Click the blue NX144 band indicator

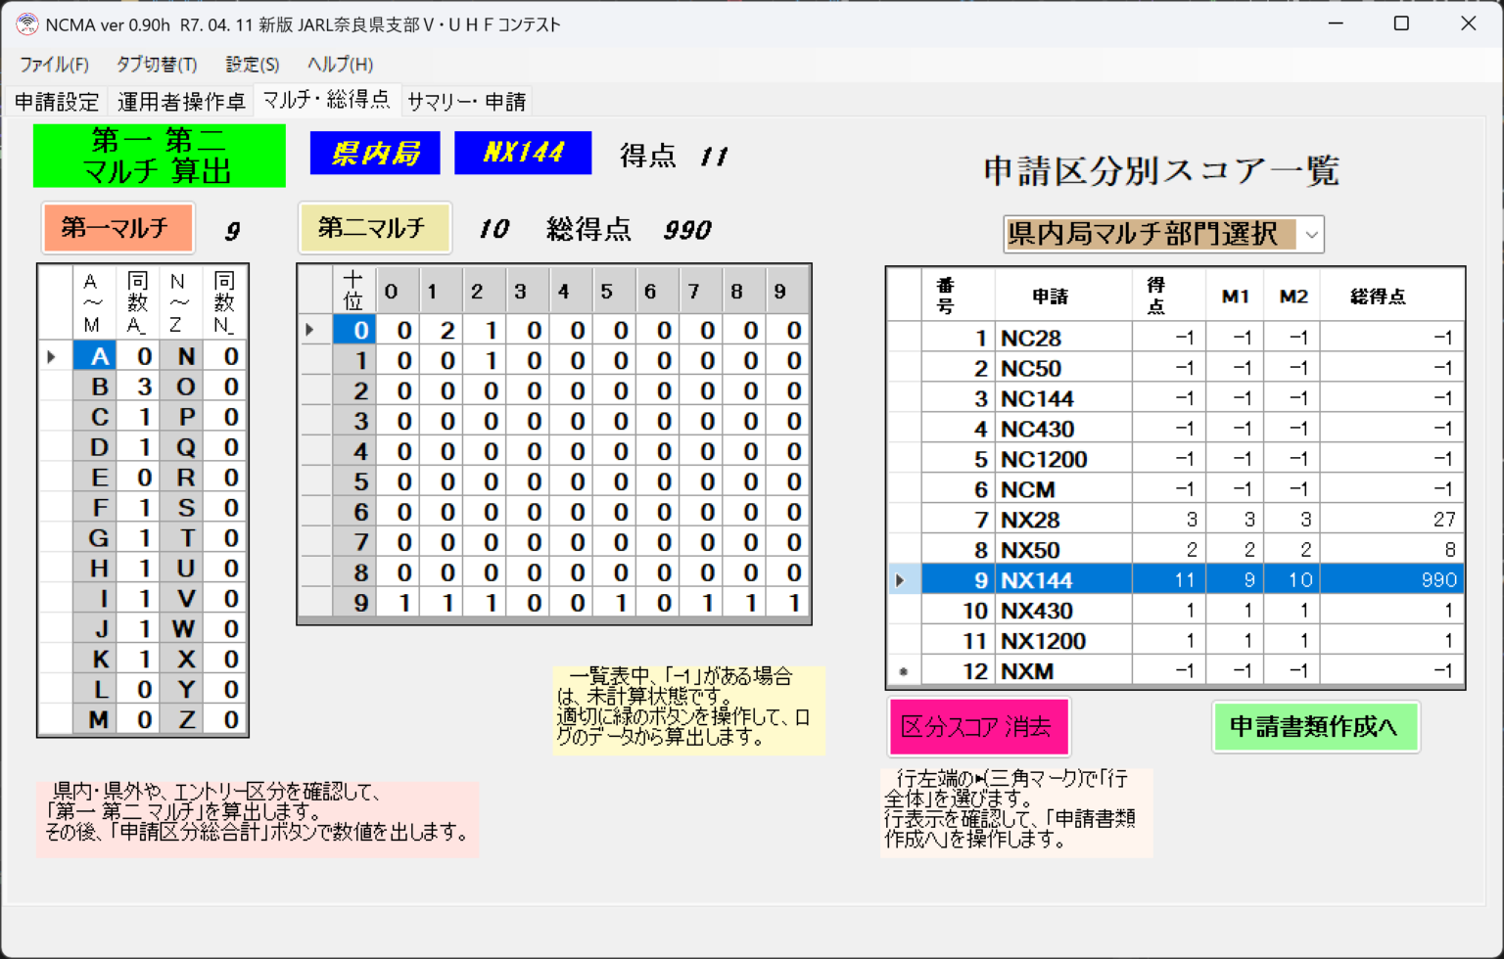pyautogui.click(x=523, y=153)
